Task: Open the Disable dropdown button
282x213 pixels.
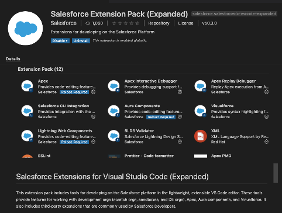Action: pos(60,41)
